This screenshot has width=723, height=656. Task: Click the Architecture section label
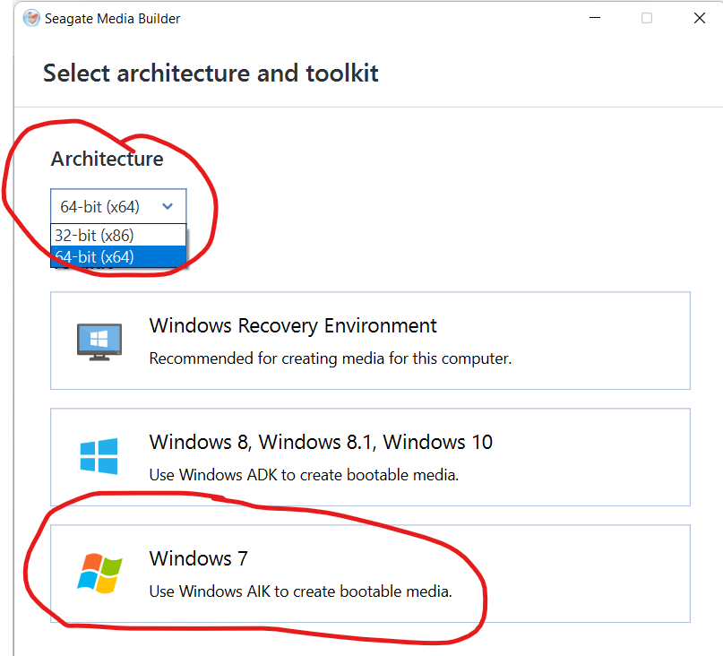(x=107, y=159)
